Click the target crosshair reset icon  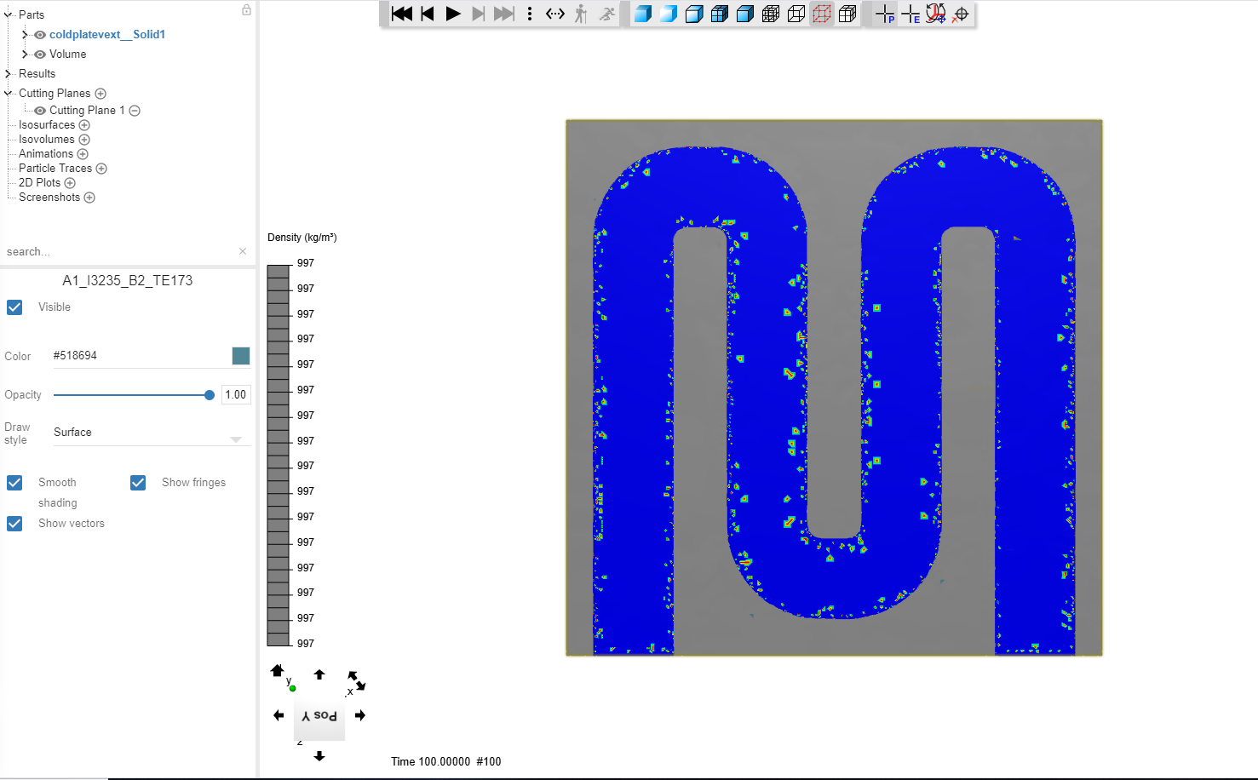[x=962, y=14]
